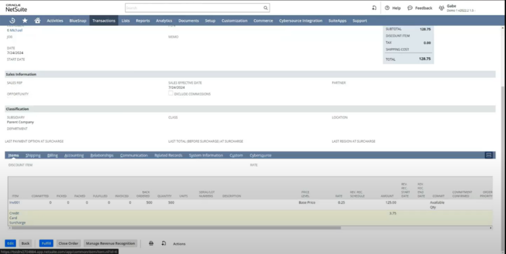Go to the Home icon
506x254 pixels.
pos(38,20)
